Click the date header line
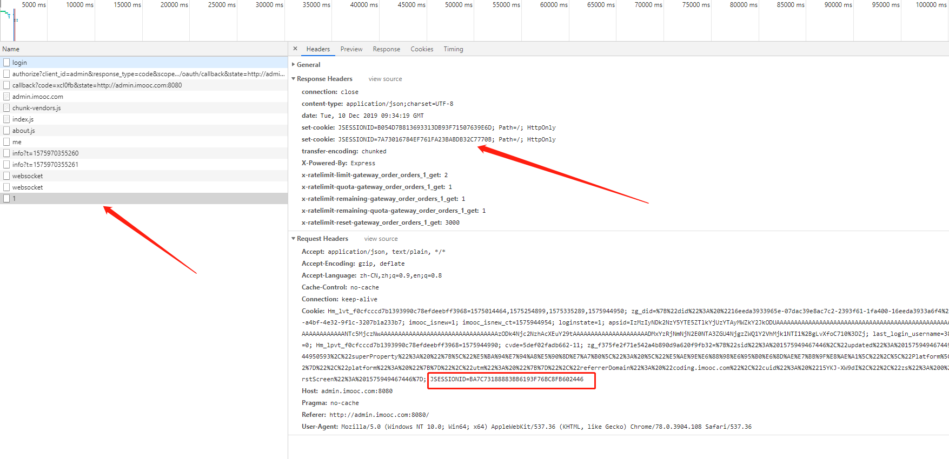The height and width of the screenshot is (459, 949). pyautogui.click(x=363, y=116)
